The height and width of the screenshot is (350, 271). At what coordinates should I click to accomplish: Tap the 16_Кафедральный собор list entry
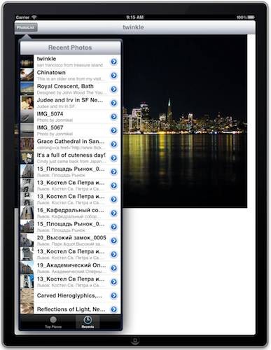click(70, 213)
